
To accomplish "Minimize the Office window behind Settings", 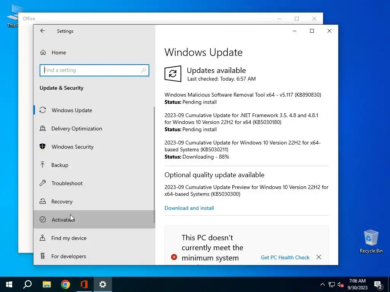I will 279,19.
